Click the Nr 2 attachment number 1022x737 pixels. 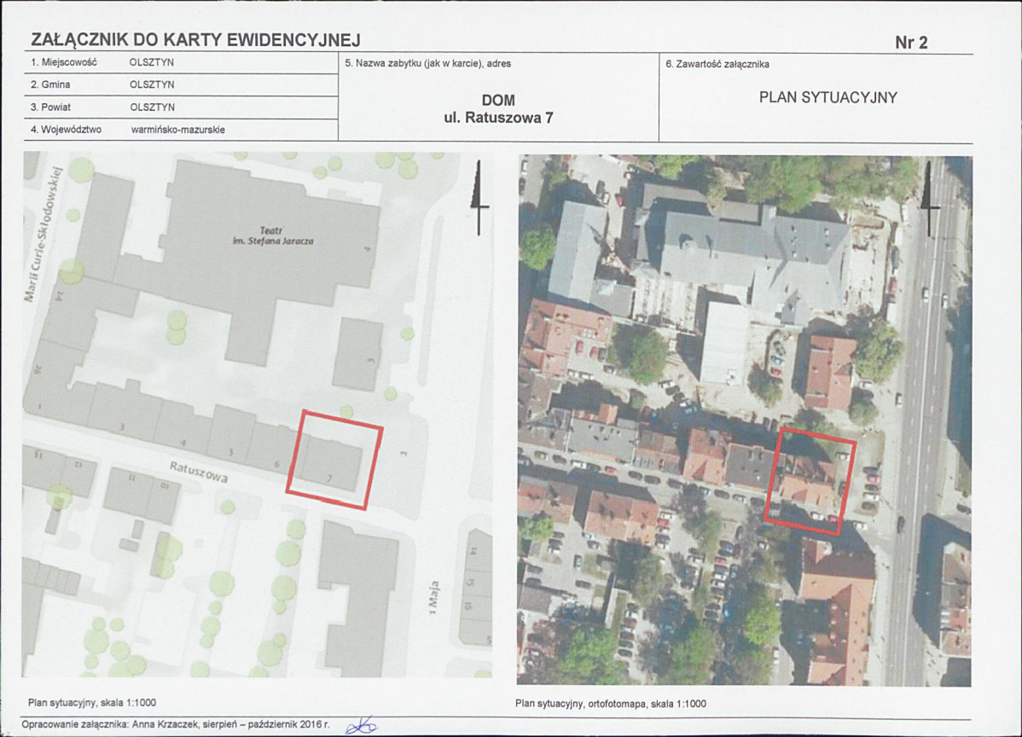(x=911, y=43)
